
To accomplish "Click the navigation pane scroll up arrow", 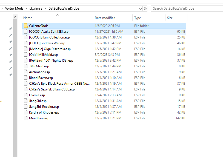I will 15,17.
